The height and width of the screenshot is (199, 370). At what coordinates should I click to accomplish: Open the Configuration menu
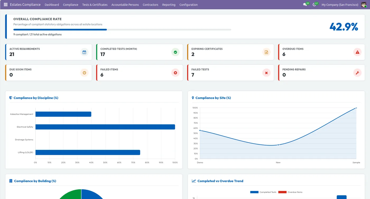point(188,5)
